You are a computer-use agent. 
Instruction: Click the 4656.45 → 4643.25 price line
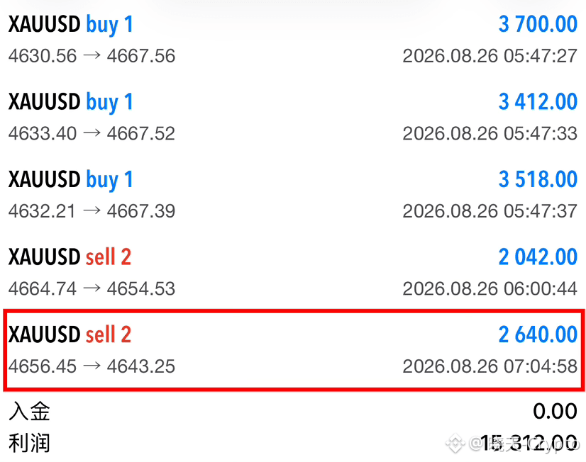tap(92, 366)
